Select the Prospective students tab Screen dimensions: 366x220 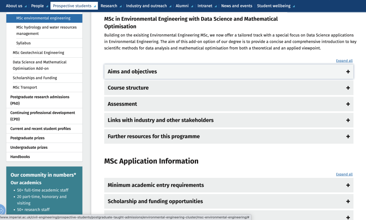(x=74, y=6)
